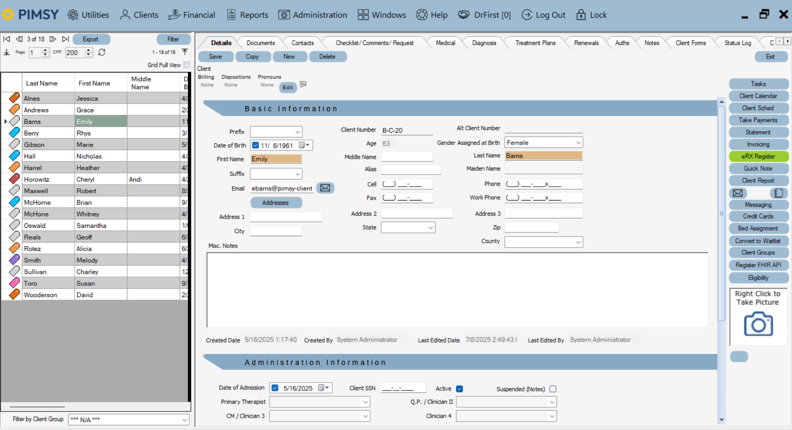Switch to the Treatment Plans tab
The width and height of the screenshot is (792, 430).
[x=535, y=42]
